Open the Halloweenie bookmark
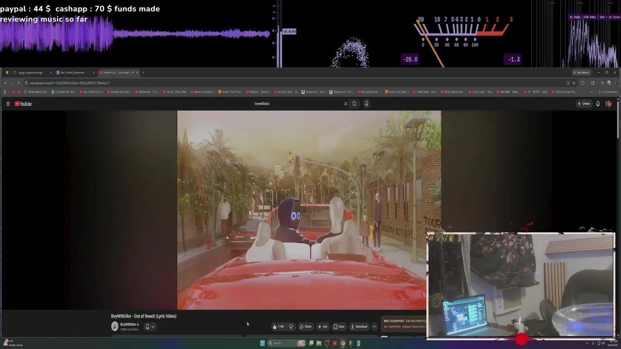 click(147, 92)
